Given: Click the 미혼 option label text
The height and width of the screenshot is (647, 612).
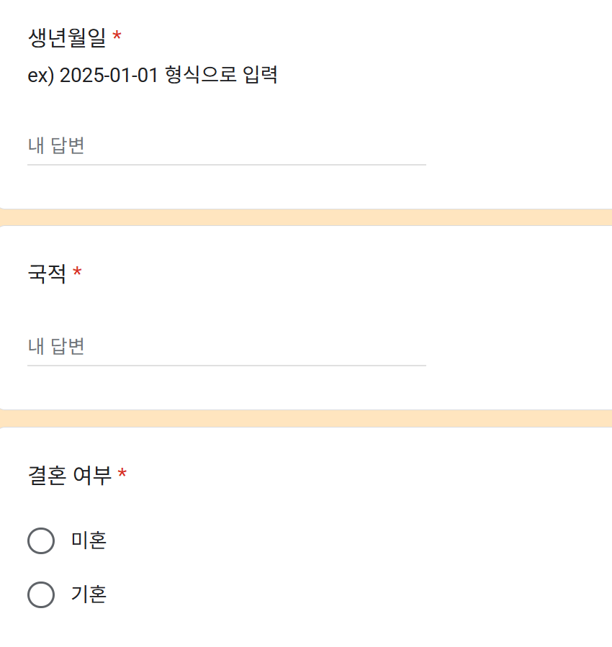Looking at the screenshot, I should point(87,540).
